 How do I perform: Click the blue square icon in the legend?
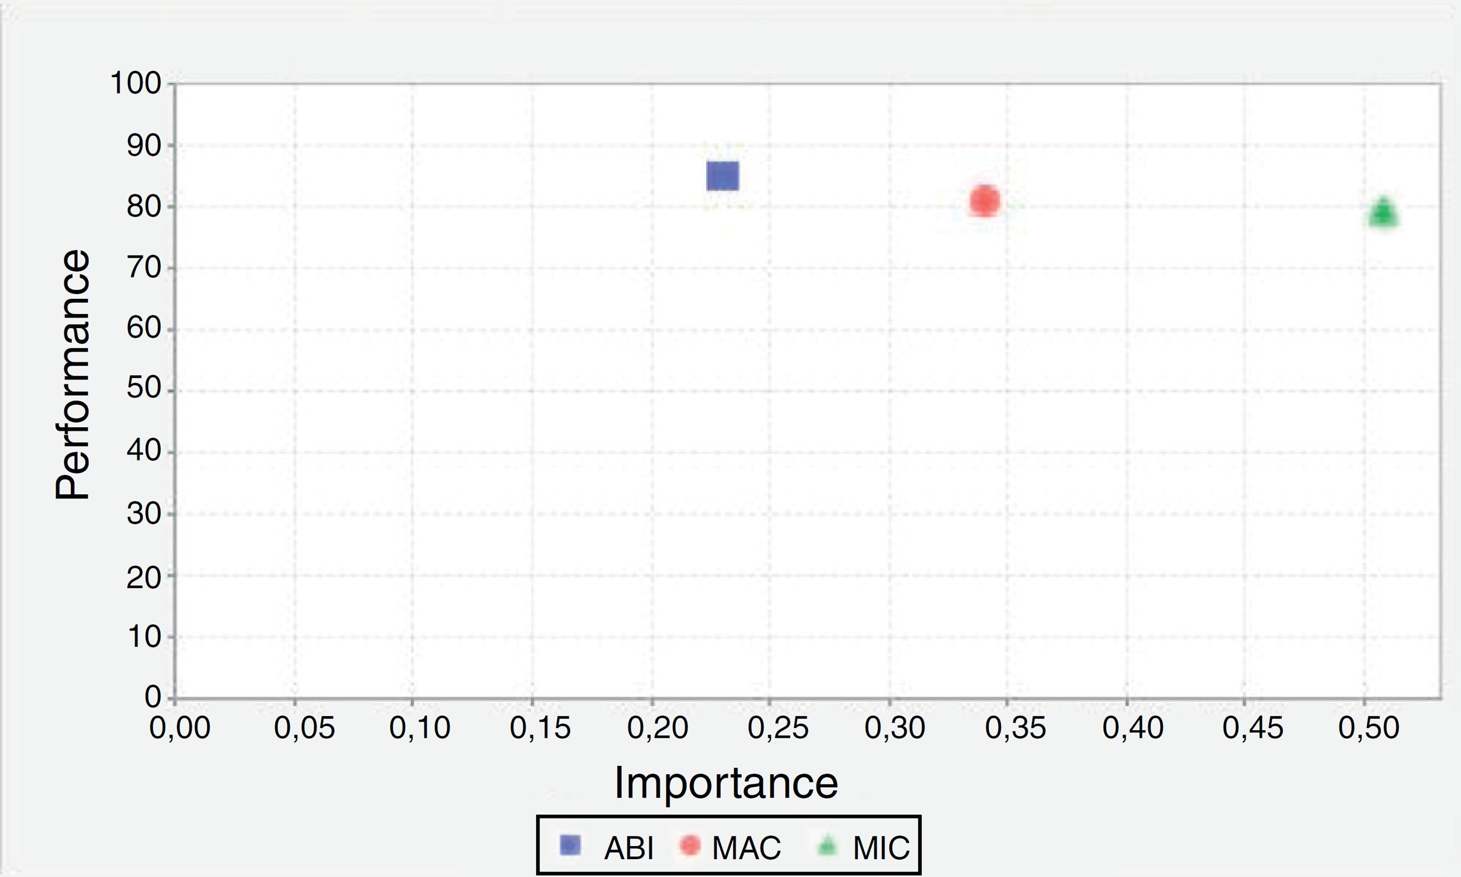[570, 845]
